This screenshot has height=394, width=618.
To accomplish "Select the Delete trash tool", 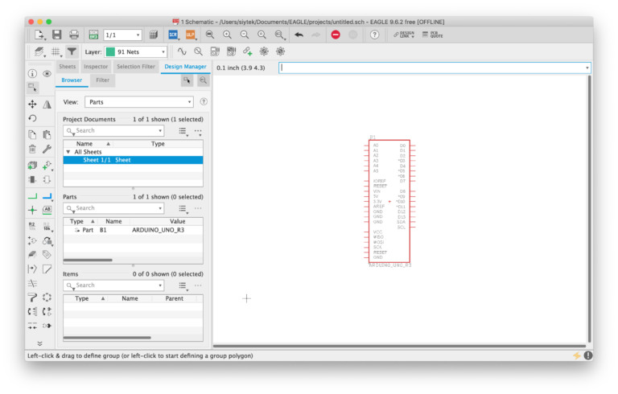I will pos(32,150).
